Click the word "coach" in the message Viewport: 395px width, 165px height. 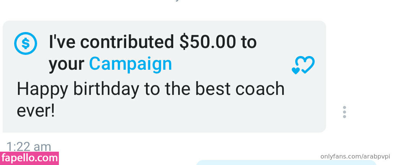(x=260, y=89)
